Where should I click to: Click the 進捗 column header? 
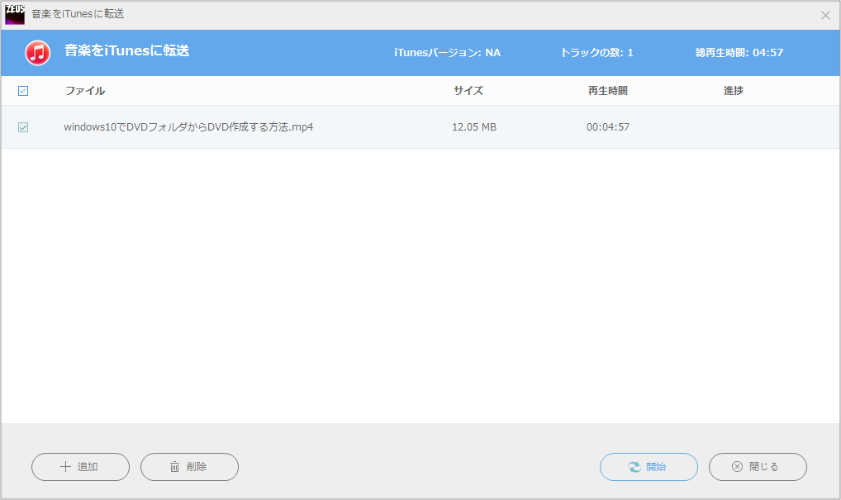733,91
